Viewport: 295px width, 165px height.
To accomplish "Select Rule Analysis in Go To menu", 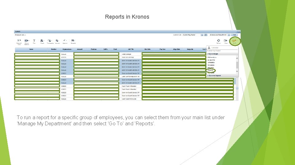I will click(212, 57).
